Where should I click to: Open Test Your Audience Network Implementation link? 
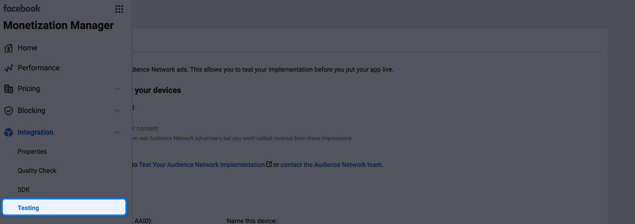[202, 165]
